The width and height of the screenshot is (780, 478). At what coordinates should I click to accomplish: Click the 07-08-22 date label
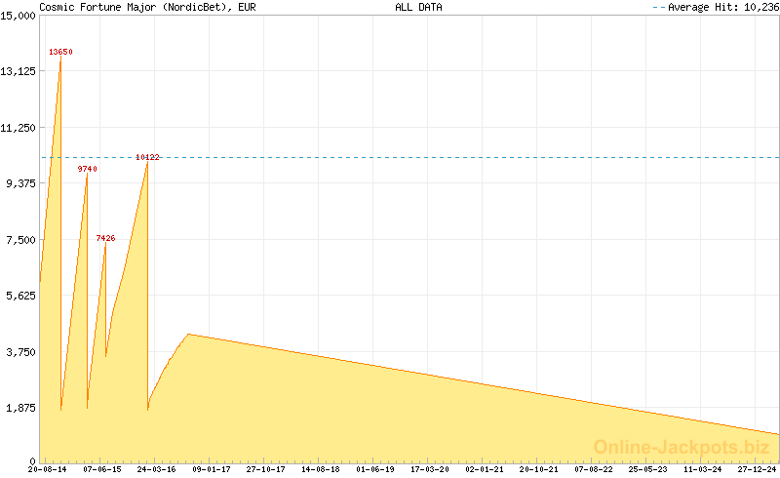click(x=594, y=469)
